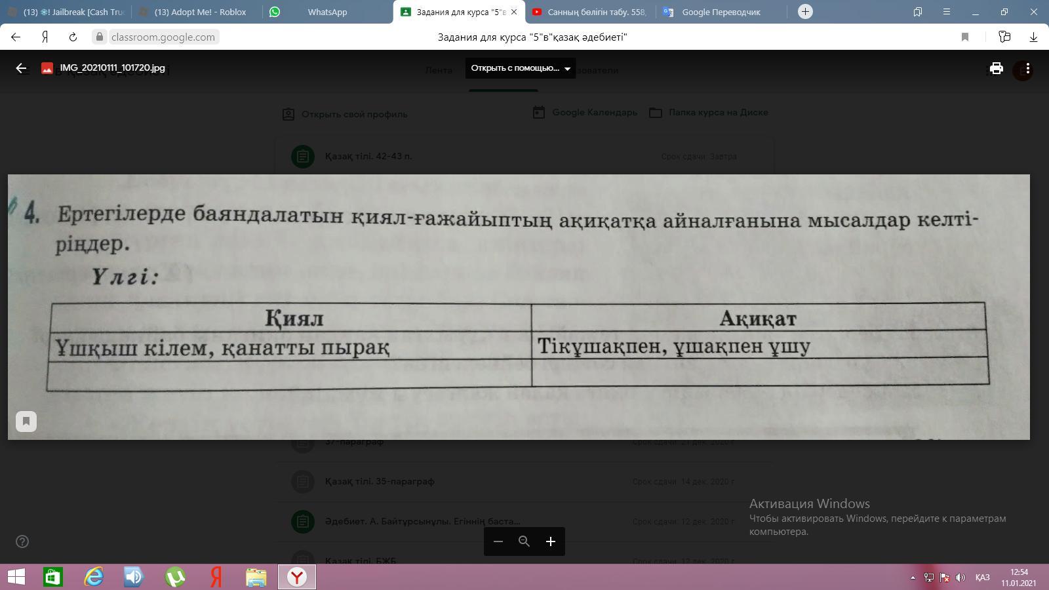
Task: Close the Задания для курса tab
Action: coord(514,12)
